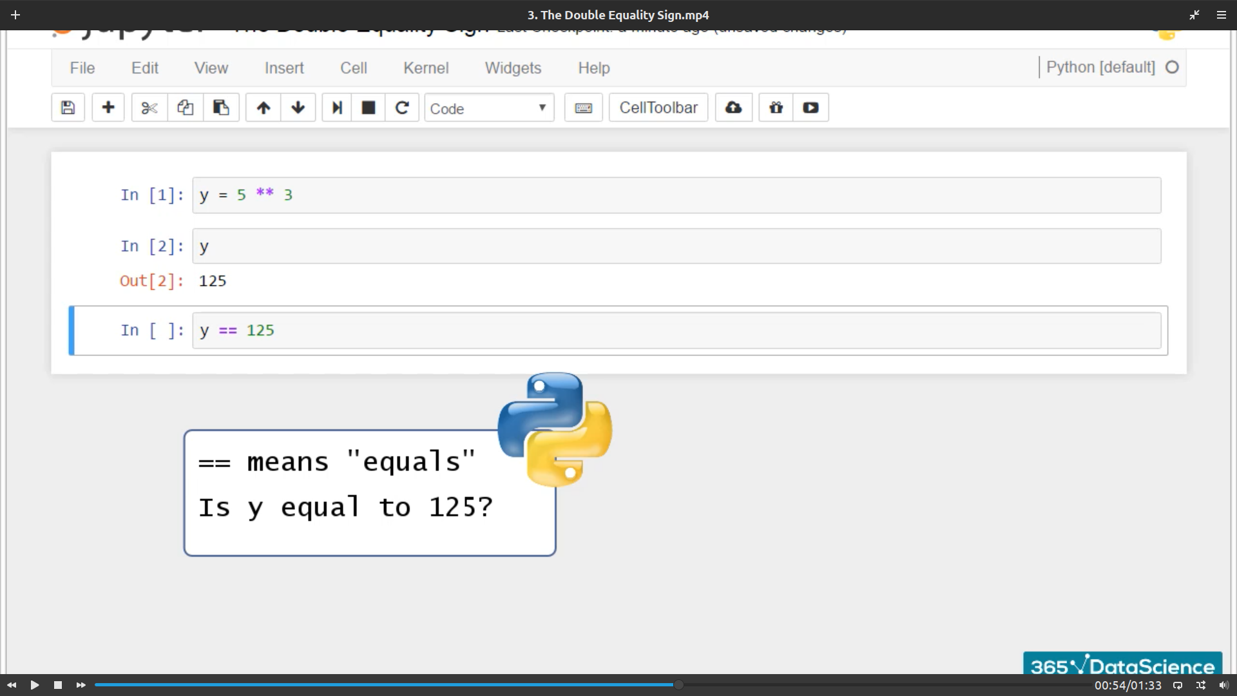Toggle loop playback in video player
Screen dimensions: 1237x696
[1178, 685]
